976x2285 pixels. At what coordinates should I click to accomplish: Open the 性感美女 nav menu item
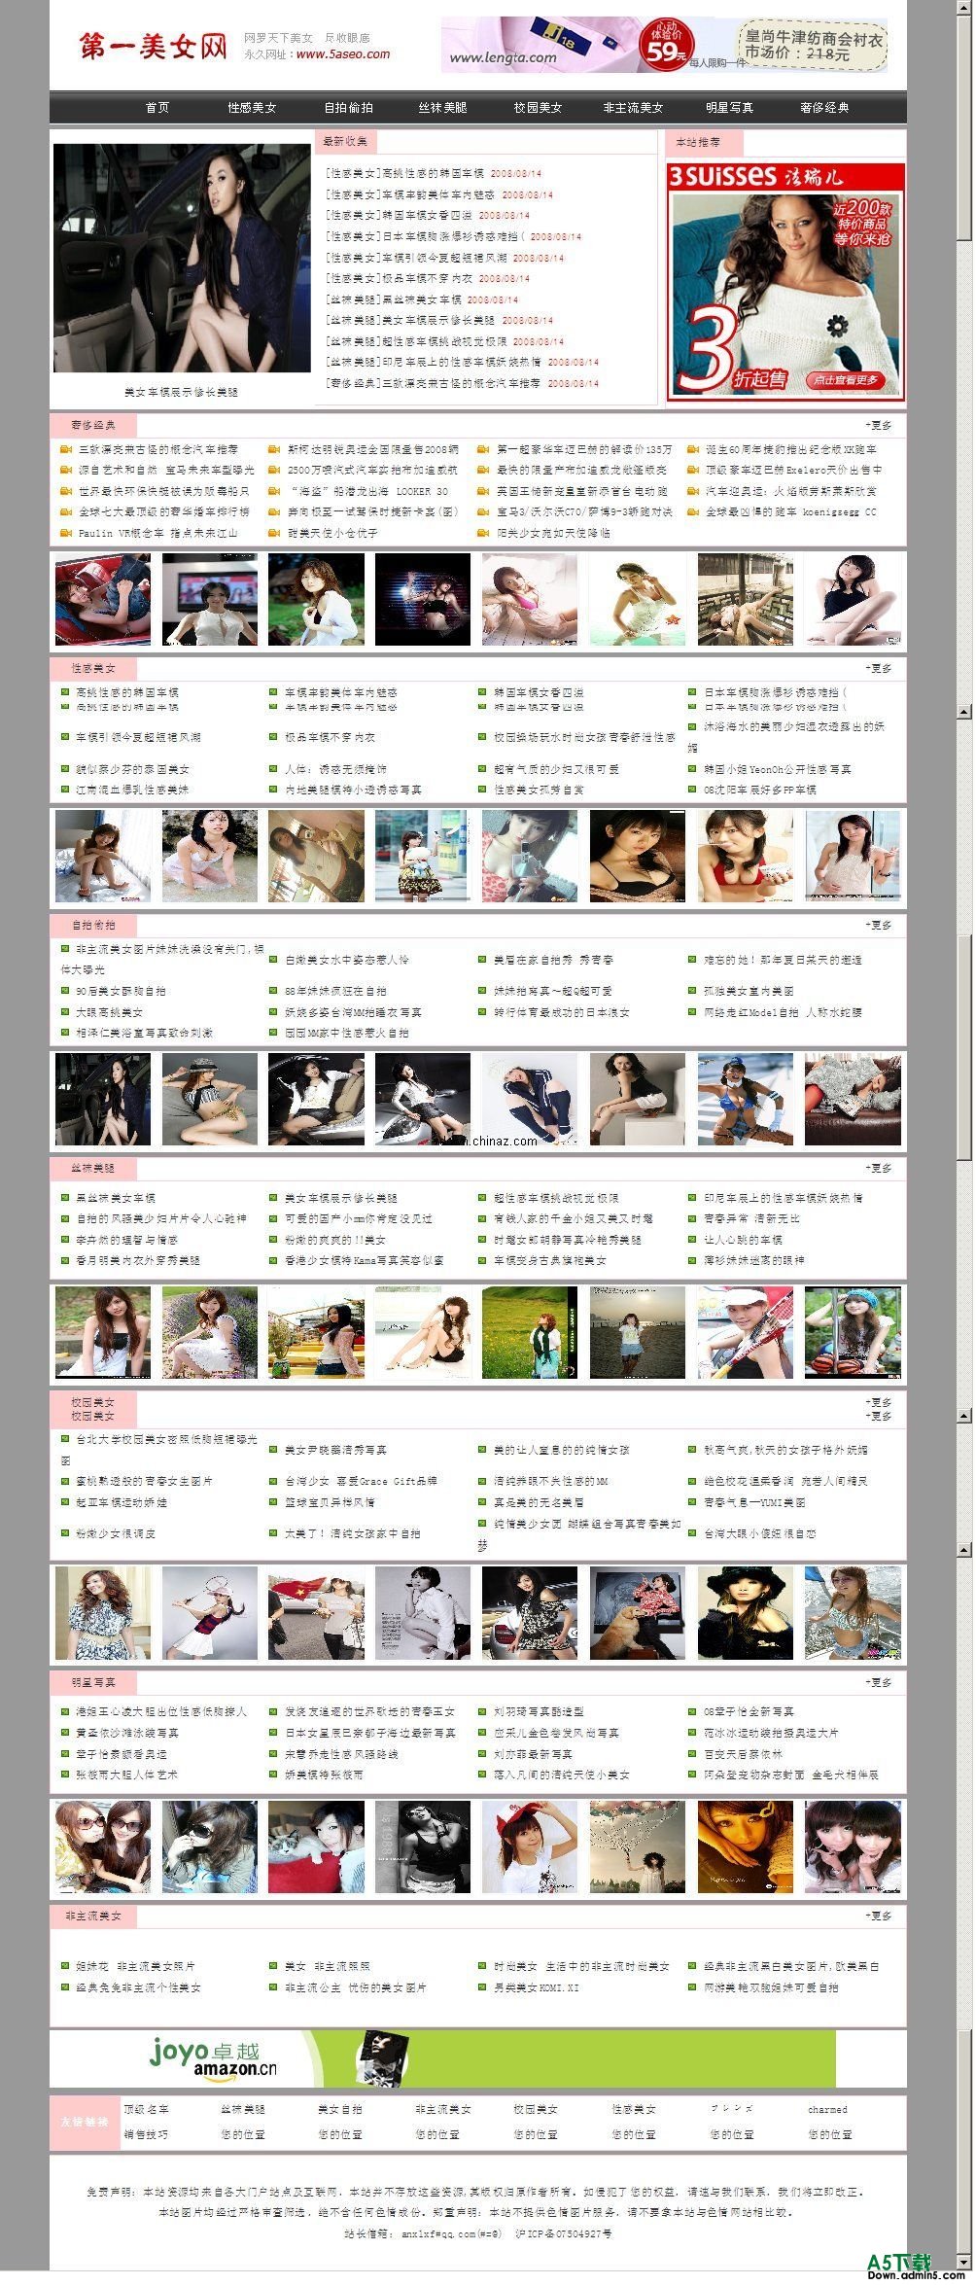click(x=252, y=108)
